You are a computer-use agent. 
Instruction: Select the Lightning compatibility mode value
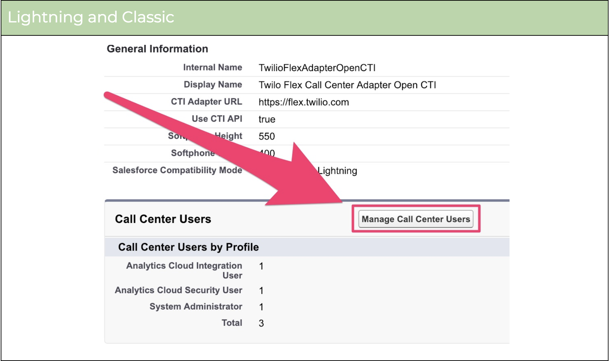click(337, 171)
